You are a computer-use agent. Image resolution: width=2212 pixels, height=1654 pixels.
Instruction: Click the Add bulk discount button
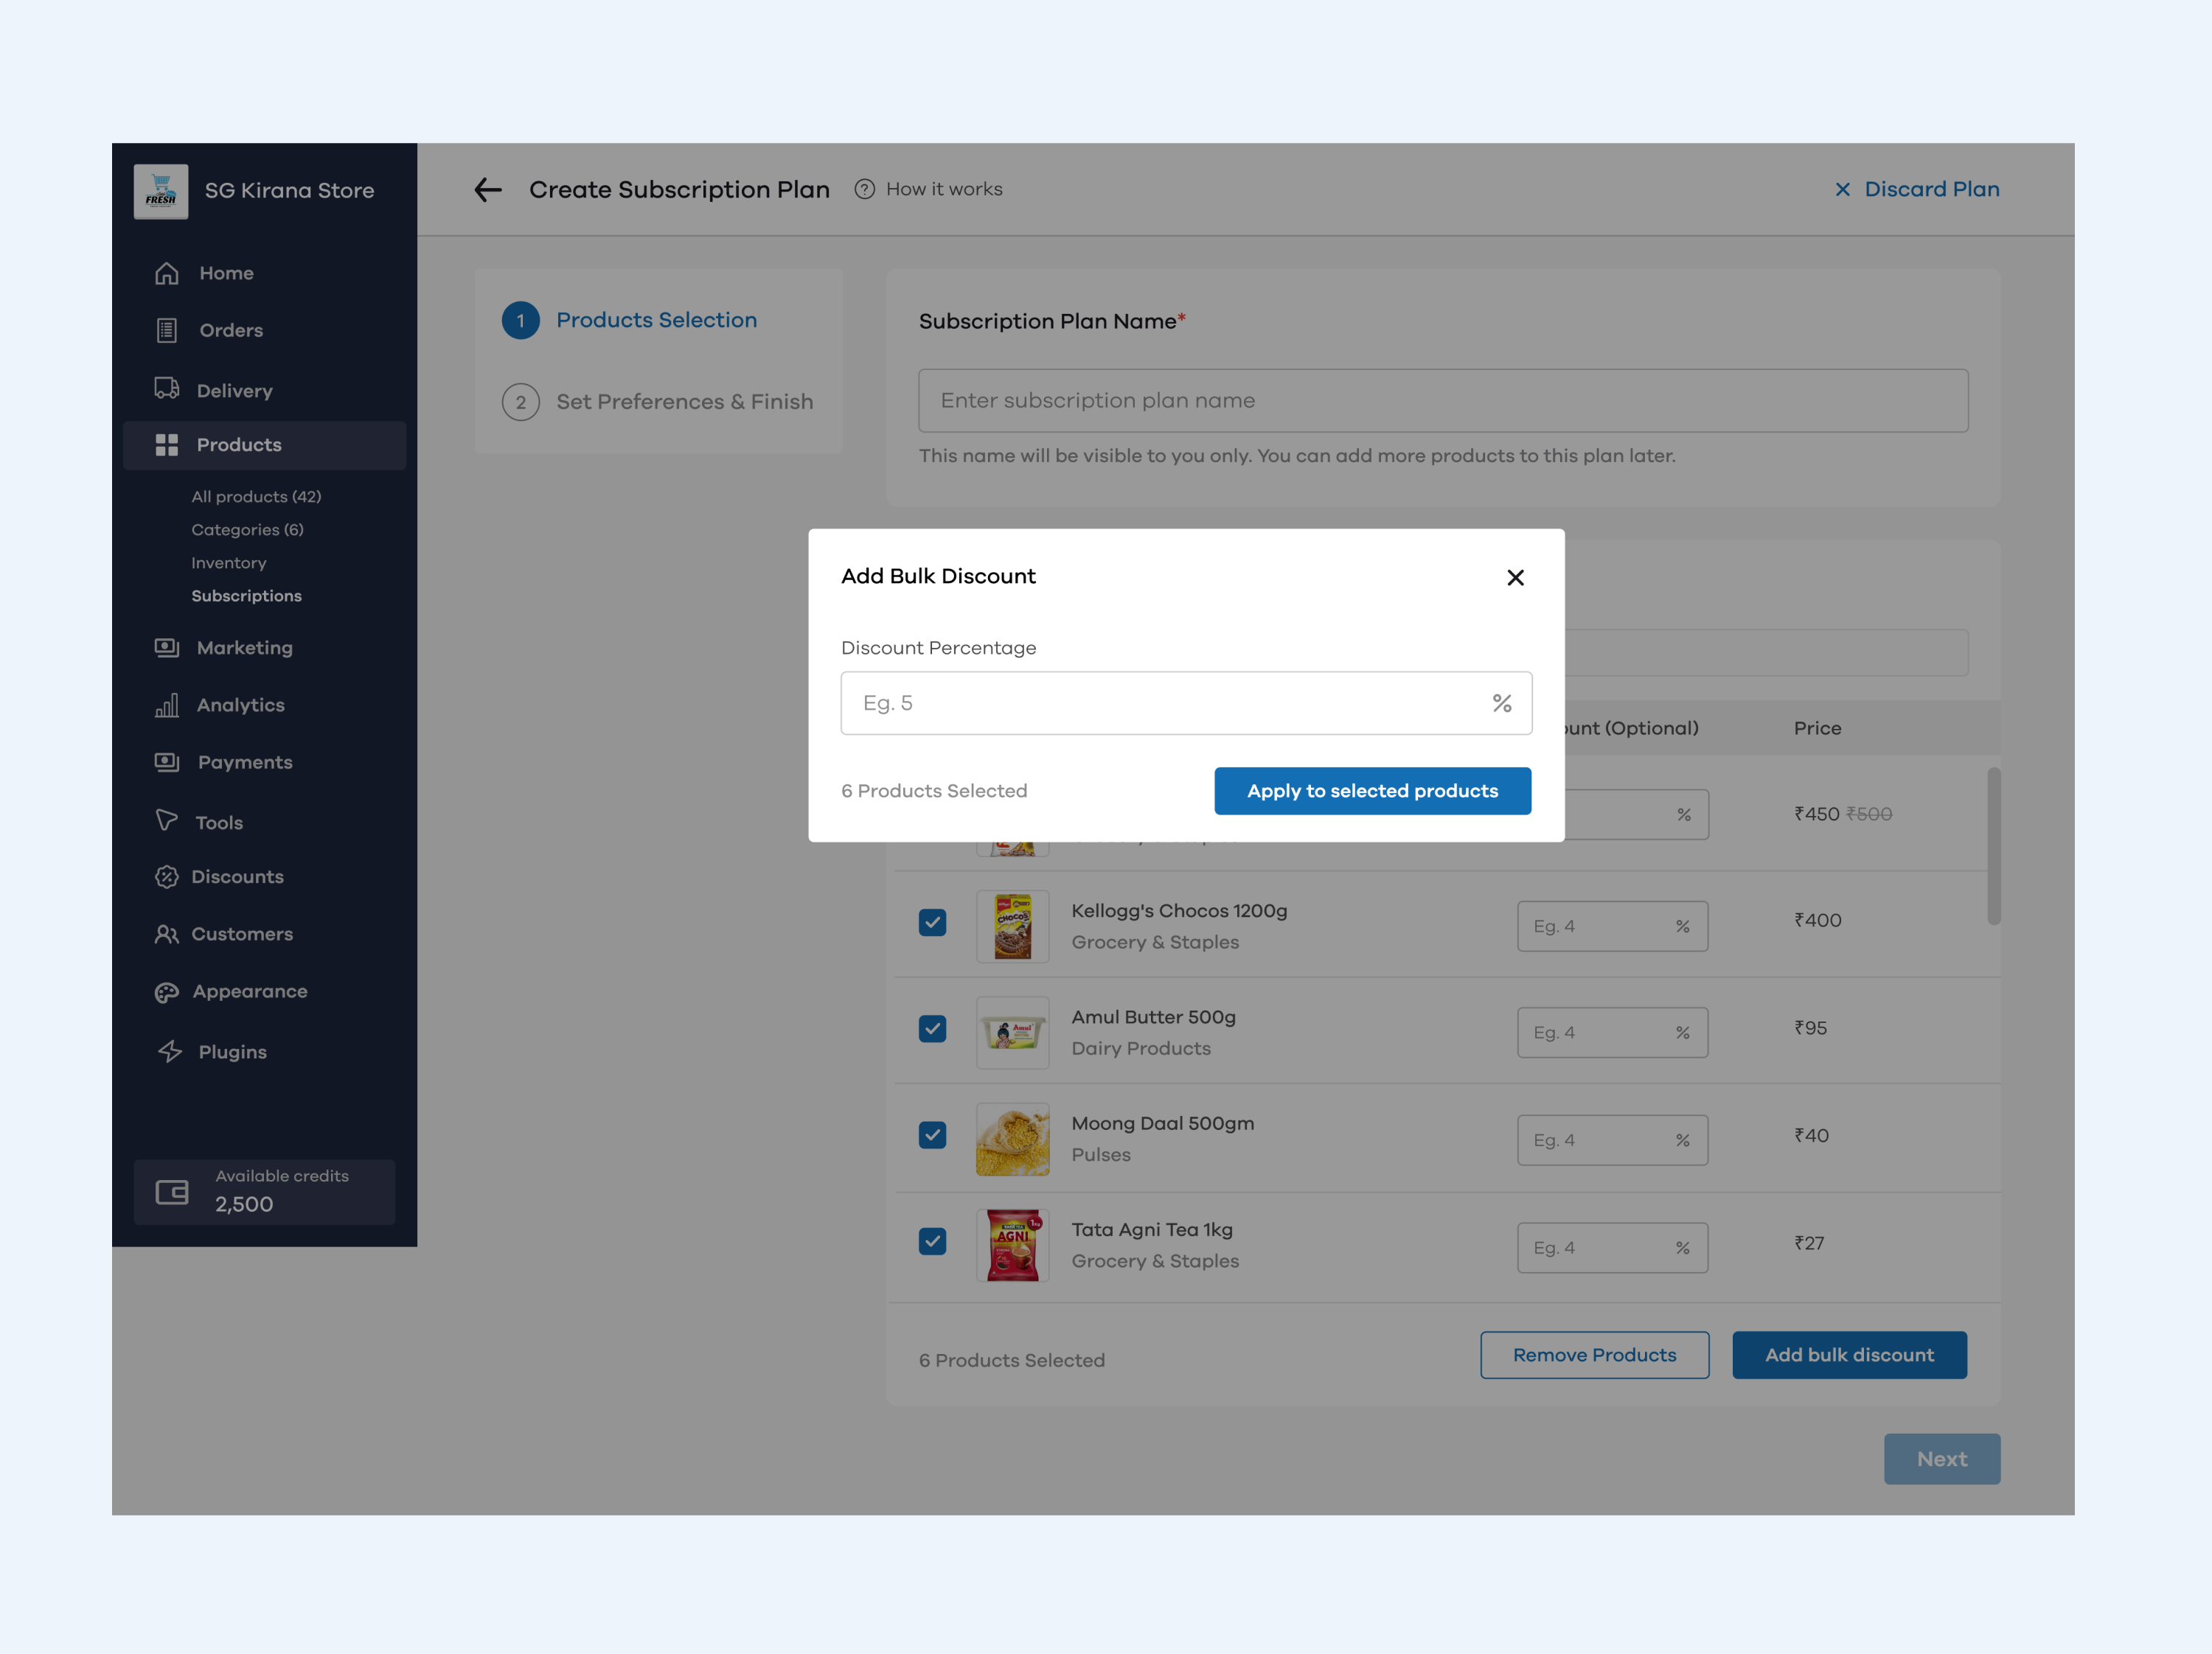(1849, 1355)
